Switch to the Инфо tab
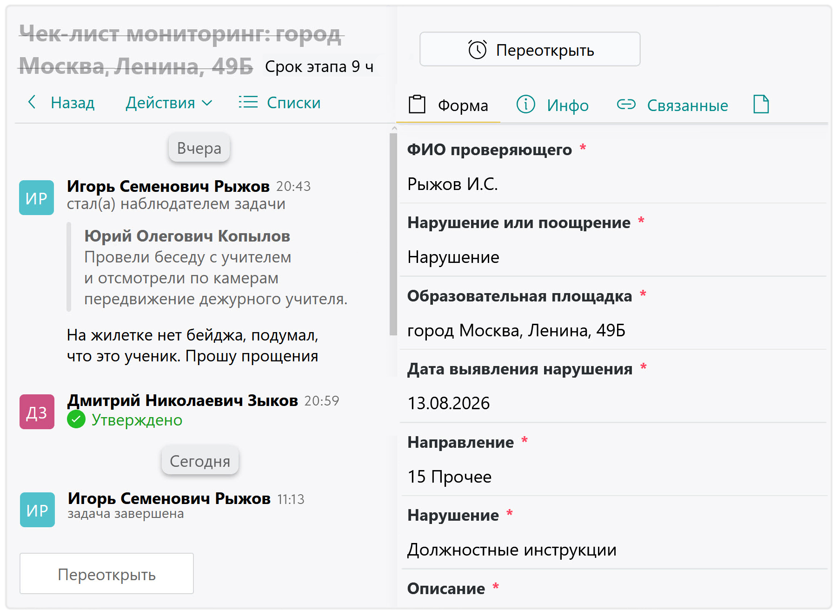837x615 pixels. point(552,105)
